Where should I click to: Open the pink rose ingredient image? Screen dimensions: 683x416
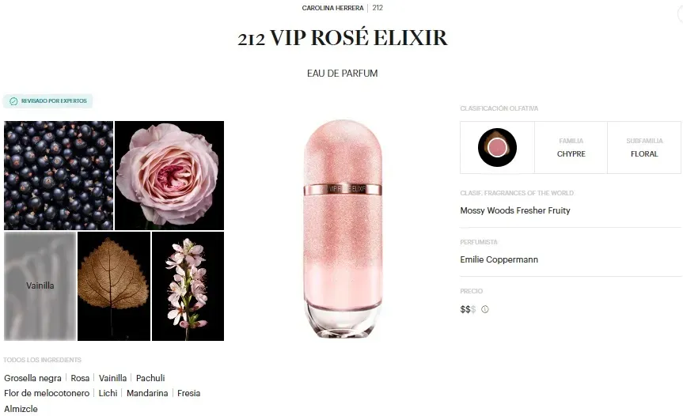pos(169,176)
